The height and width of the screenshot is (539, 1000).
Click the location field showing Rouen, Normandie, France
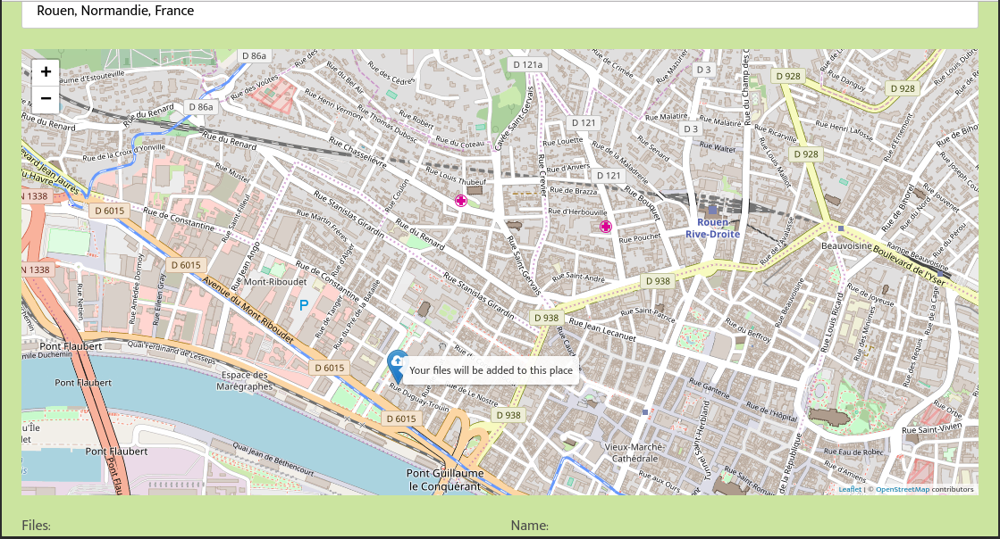[x=500, y=12]
